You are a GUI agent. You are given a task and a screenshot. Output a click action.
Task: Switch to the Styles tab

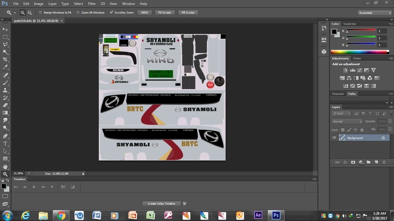[x=357, y=58]
